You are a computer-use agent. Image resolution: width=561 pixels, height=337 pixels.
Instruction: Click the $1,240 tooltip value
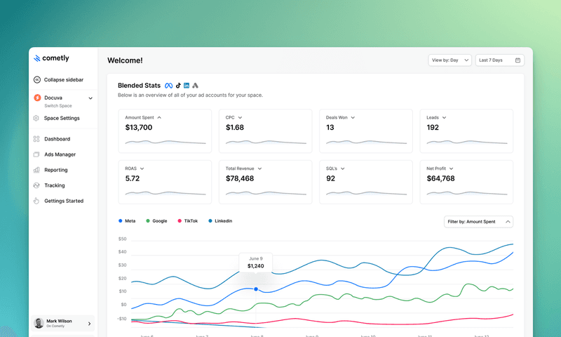coord(256,266)
